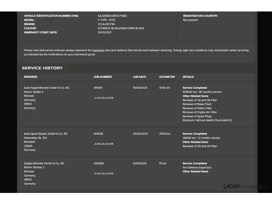This screenshot has width=272, height=204.
Task: Click the SERVICE HISTORY section heading
Action: coord(42,68)
